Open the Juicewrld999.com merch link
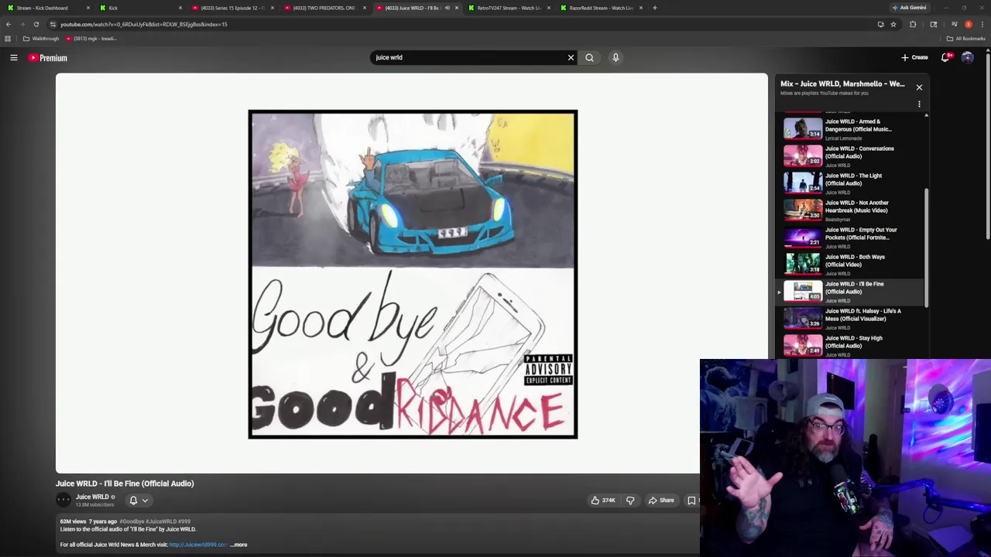This screenshot has width=991, height=557. [x=198, y=545]
